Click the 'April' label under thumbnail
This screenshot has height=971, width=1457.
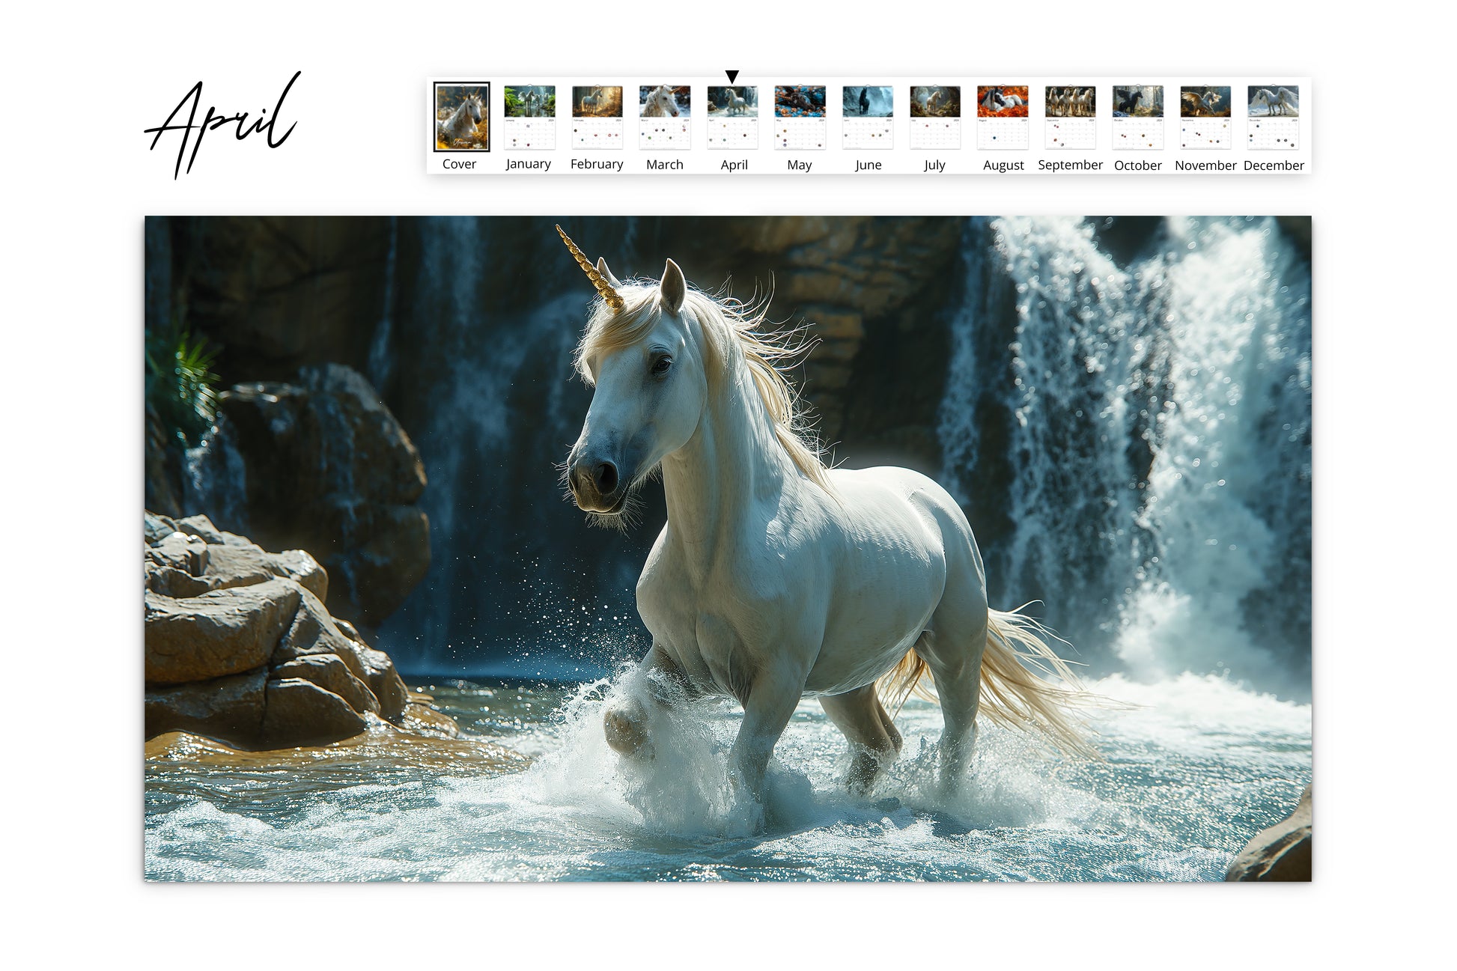tap(734, 165)
